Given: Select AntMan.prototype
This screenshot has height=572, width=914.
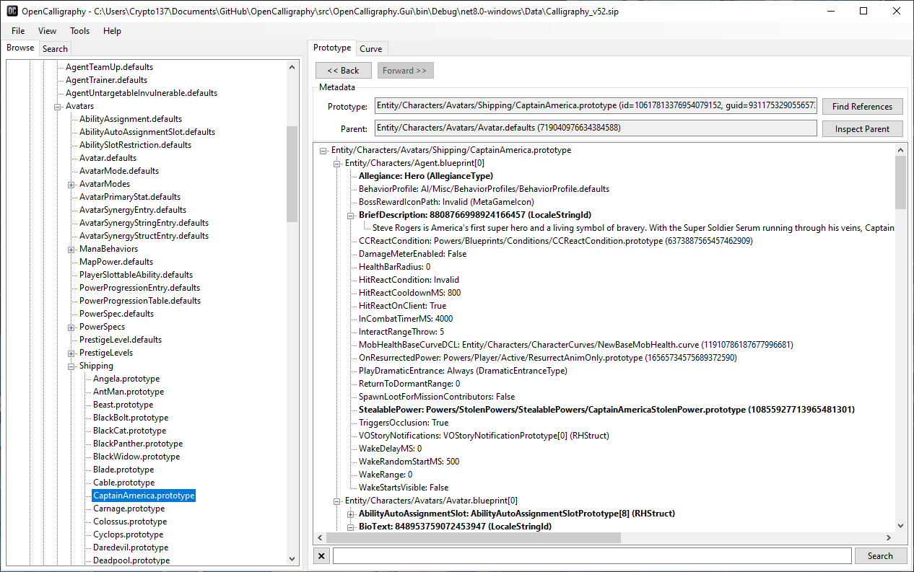Looking at the screenshot, I should (x=129, y=392).
